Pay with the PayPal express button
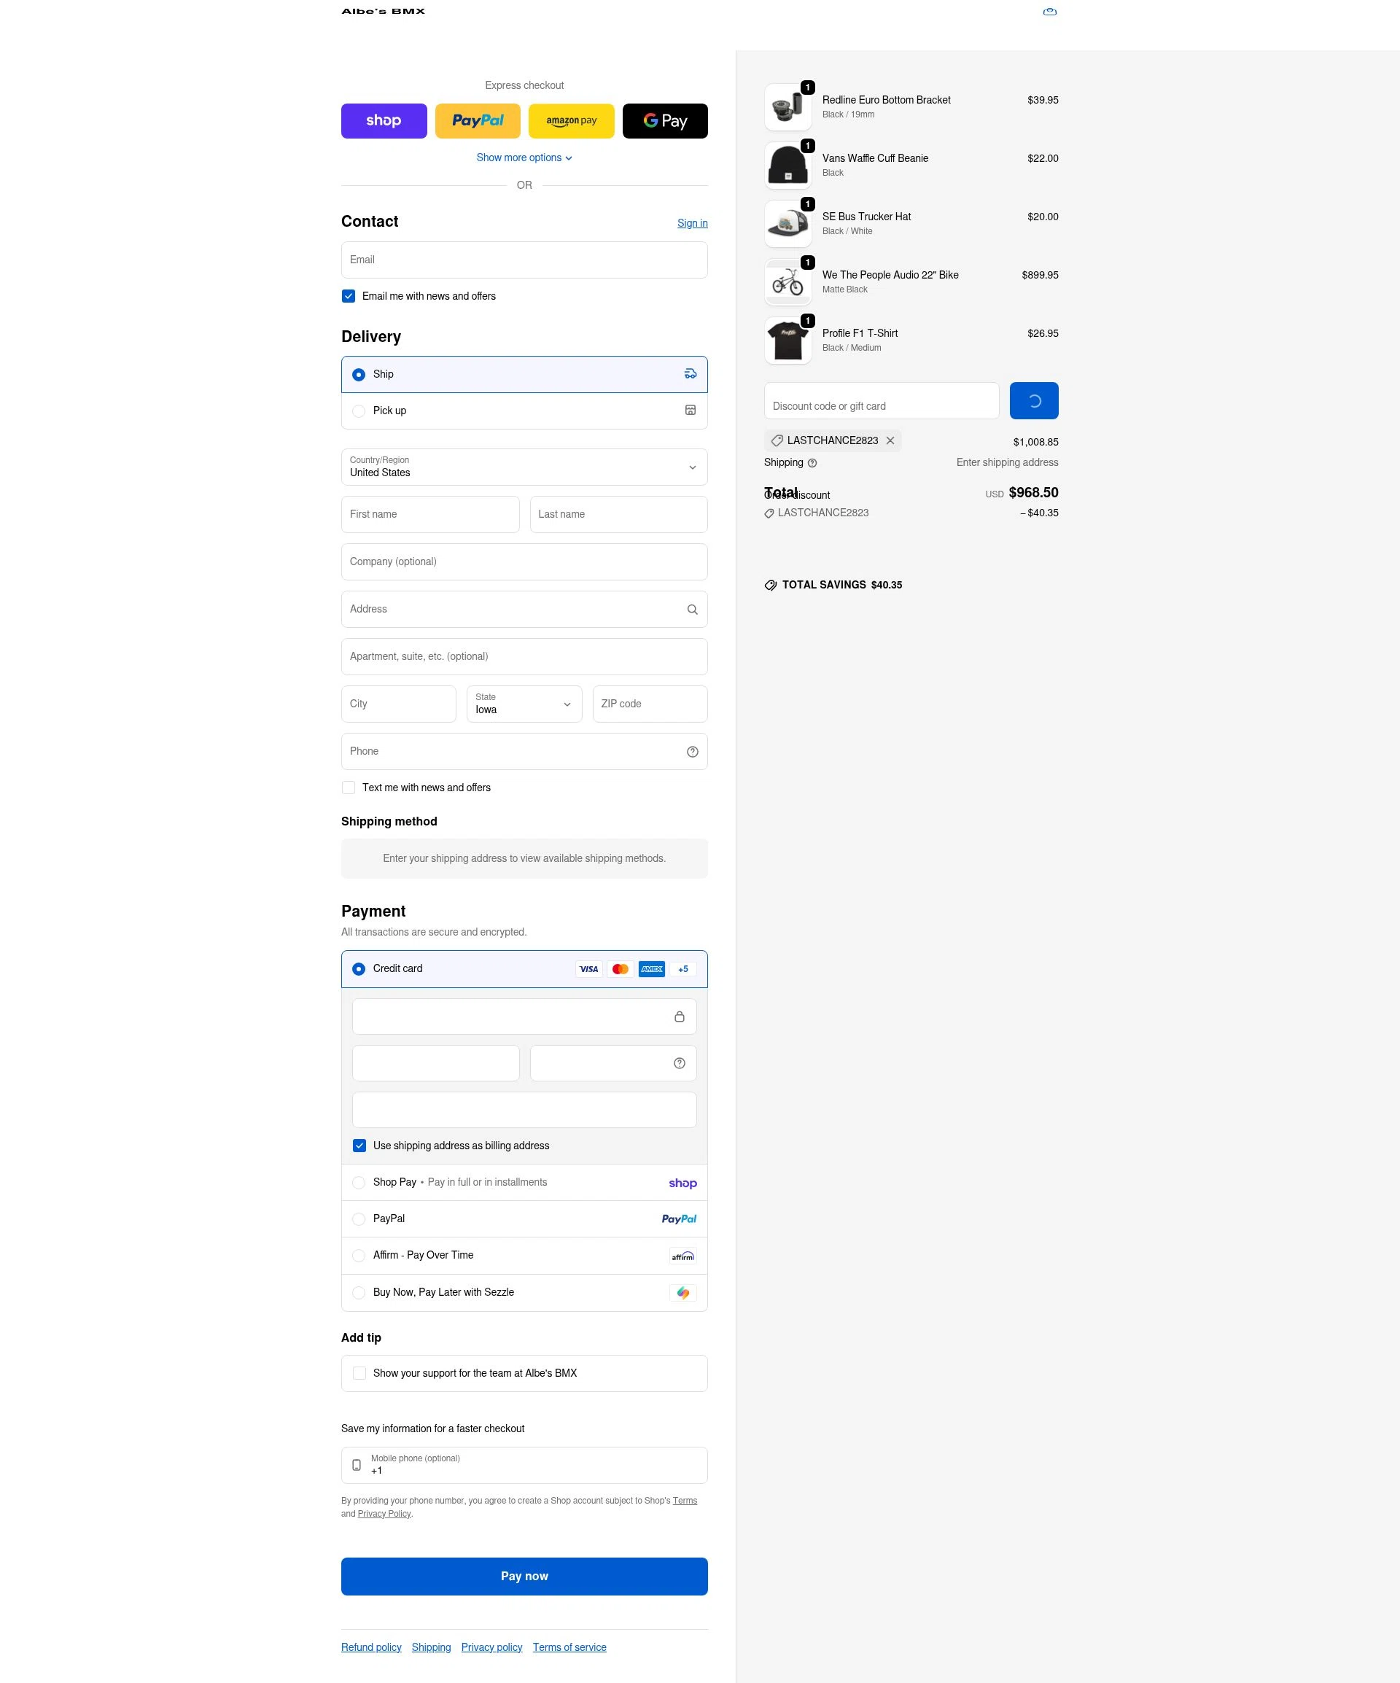 coord(477,120)
